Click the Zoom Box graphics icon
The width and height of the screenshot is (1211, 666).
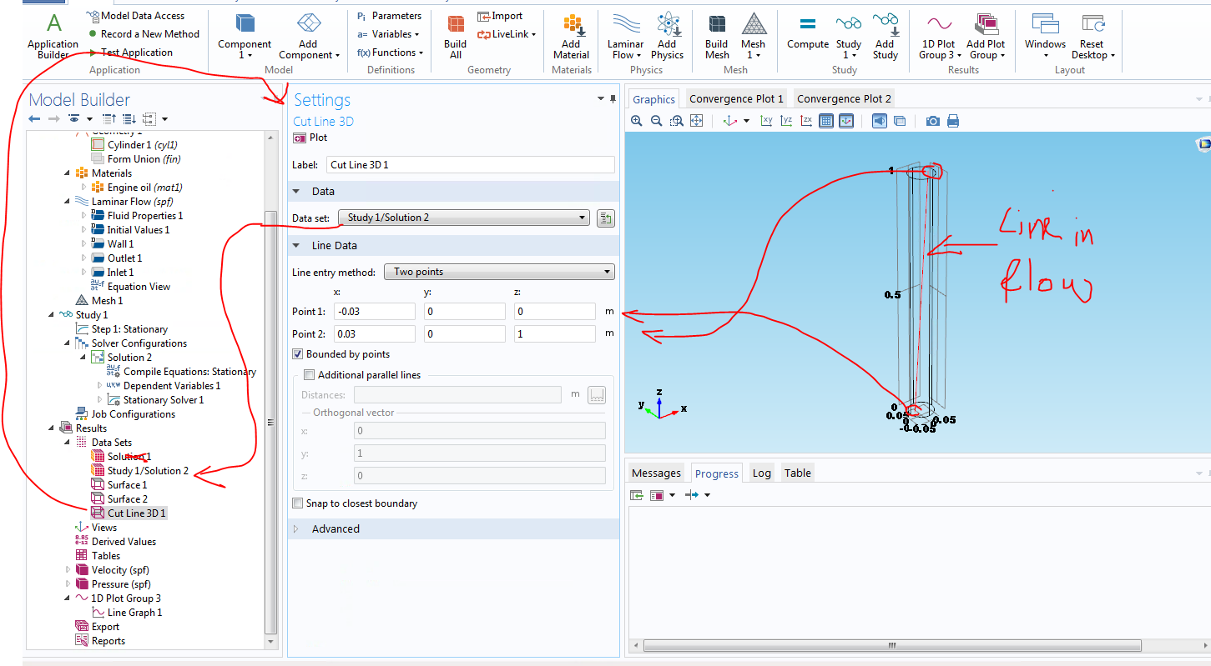[x=677, y=121]
